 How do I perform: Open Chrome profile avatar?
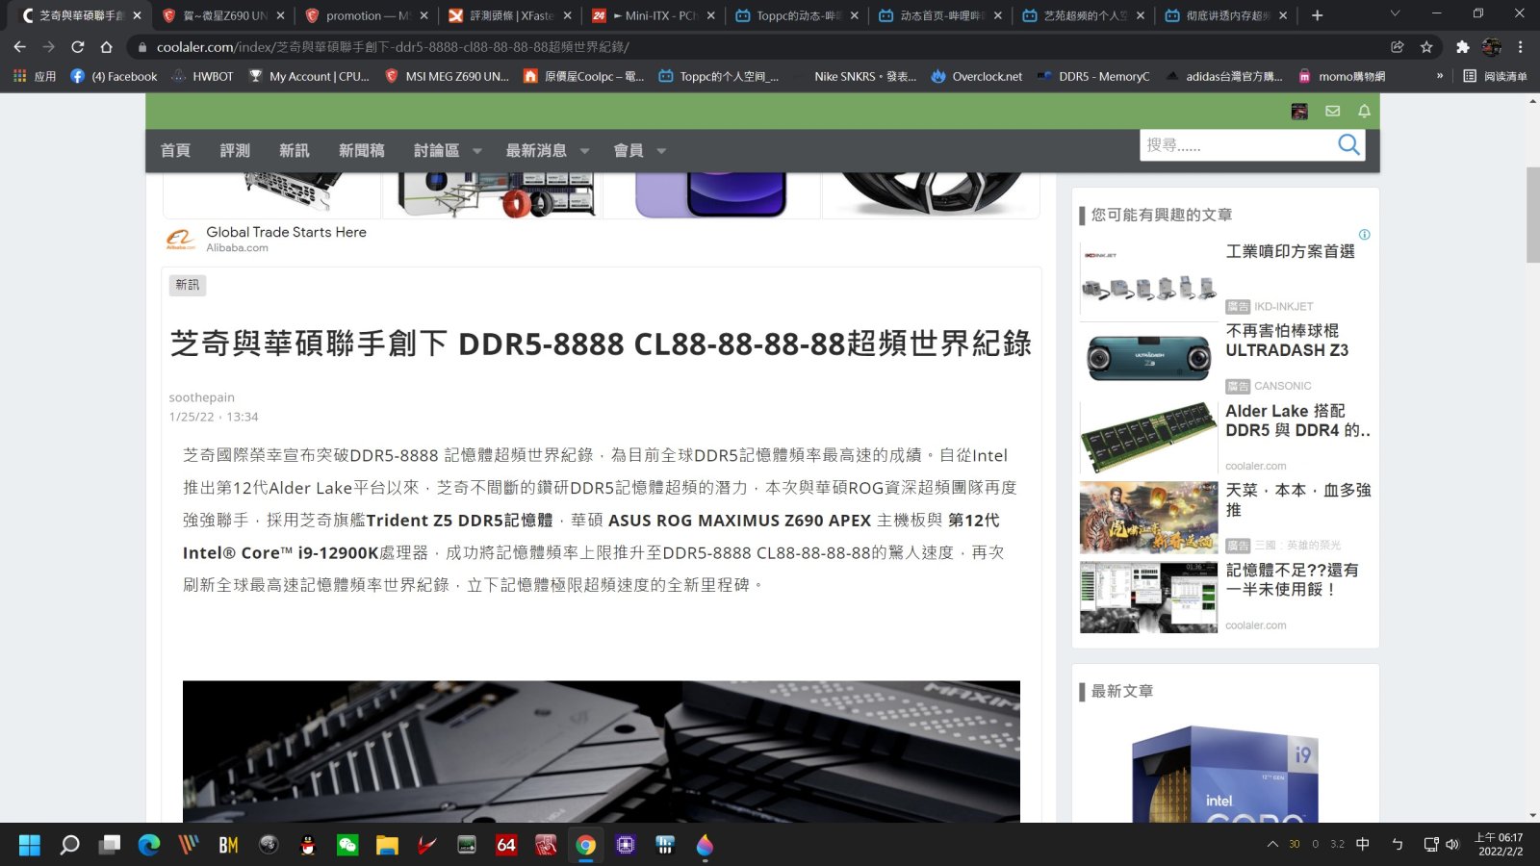pyautogui.click(x=1492, y=46)
